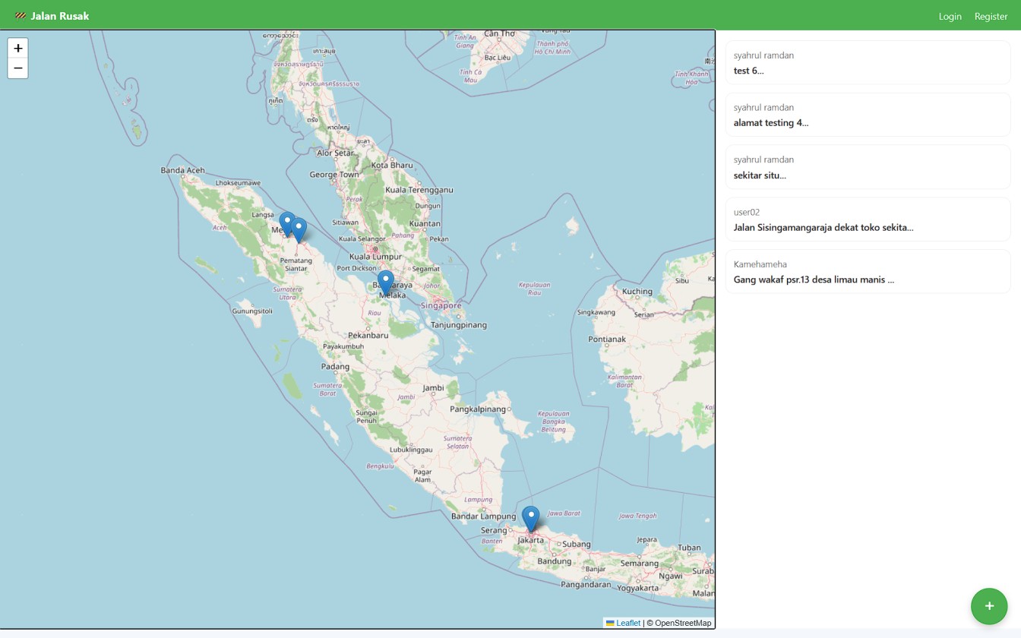Image resolution: width=1021 pixels, height=638 pixels.
Task: Click the Pekanbaru city label on the map
Action: 368,335
